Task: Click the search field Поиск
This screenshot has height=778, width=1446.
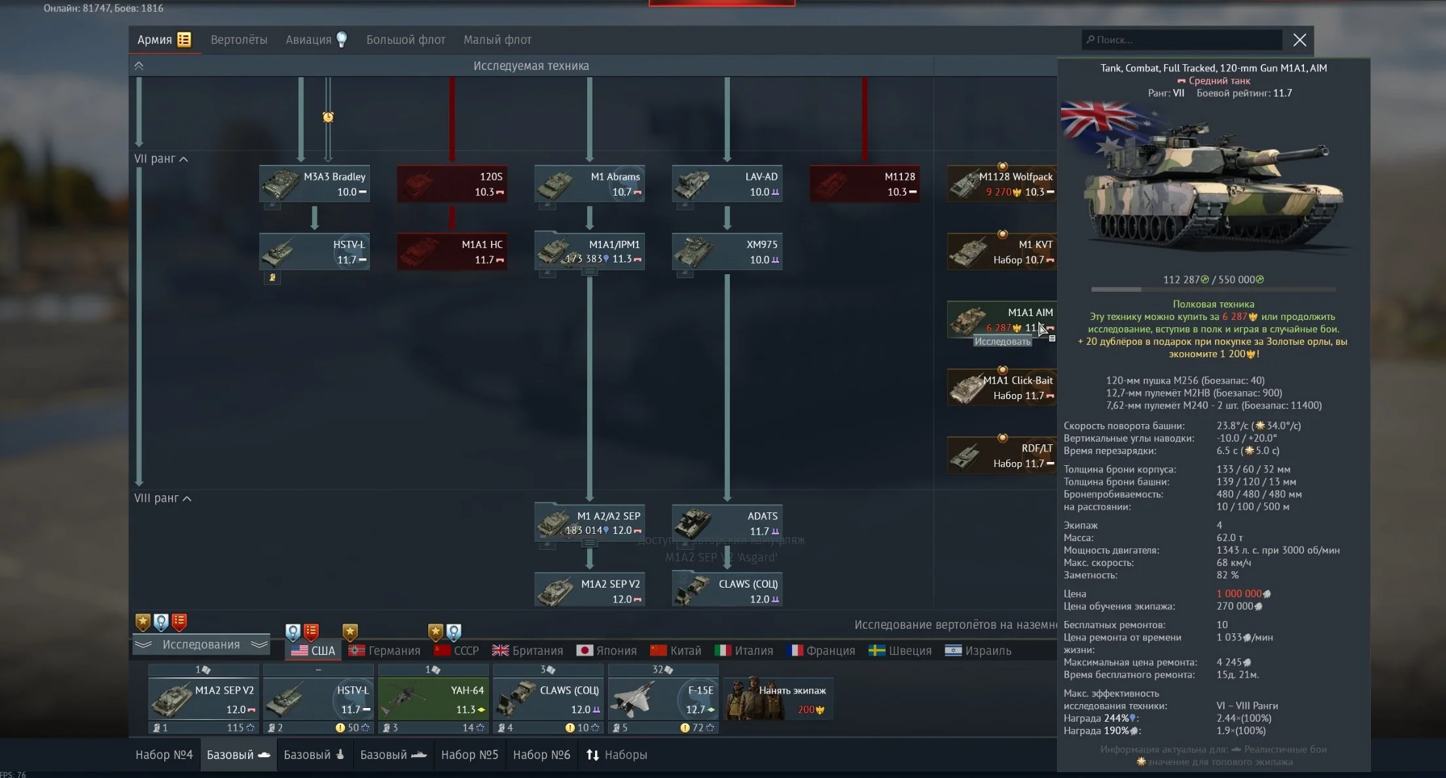Action: tap(1182, 40)
